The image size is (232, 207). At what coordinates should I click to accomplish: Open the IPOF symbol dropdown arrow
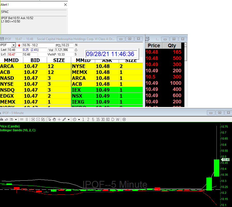coord(14,45)
